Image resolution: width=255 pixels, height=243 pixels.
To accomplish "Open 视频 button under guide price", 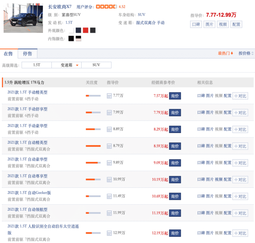I will (223, 24).
